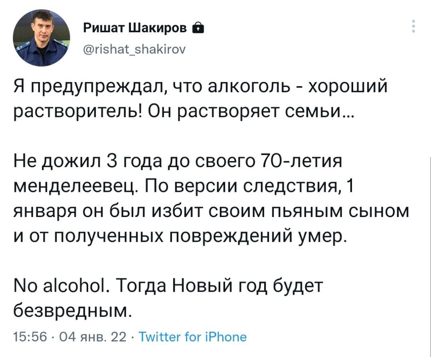The image size is (431, 357).
Task: Open the author's profile picture
Action: (42, 38)
